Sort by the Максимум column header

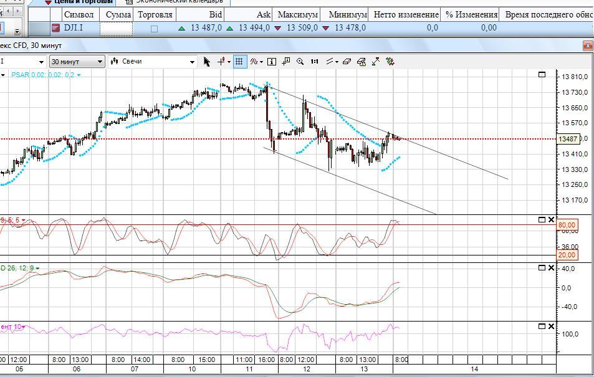296,15
